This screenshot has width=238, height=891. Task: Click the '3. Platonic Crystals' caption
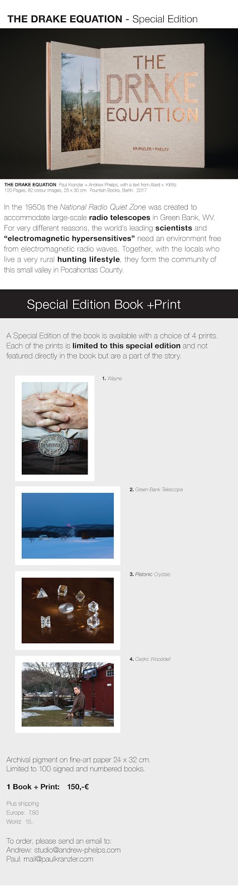150,574
